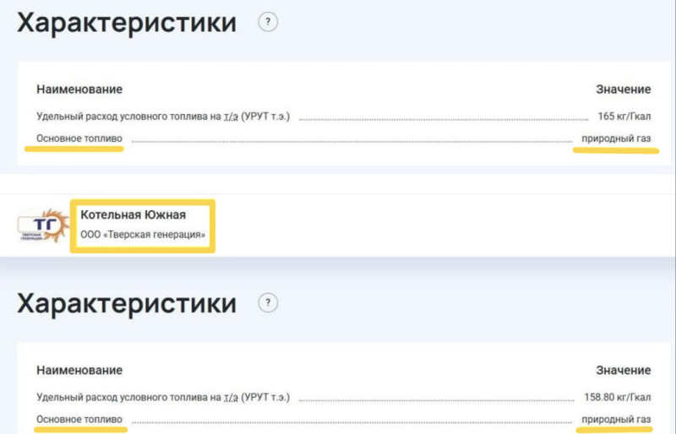
Task: Click the Тверская генерация company logo
Action: coord(41,225)
